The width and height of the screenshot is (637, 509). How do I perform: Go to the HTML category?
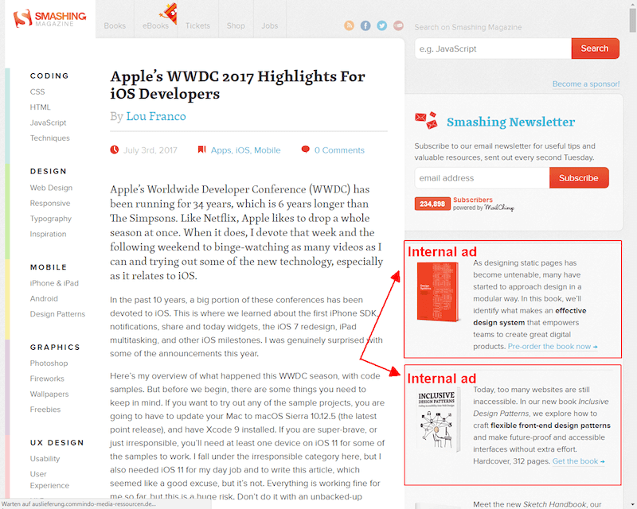tap(41, 107)
